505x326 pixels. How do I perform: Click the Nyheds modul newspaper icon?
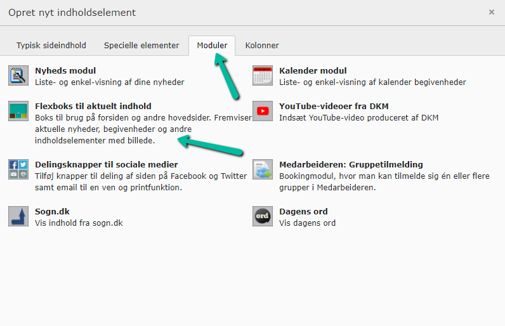pyautogui.click(x=18, y=75)
